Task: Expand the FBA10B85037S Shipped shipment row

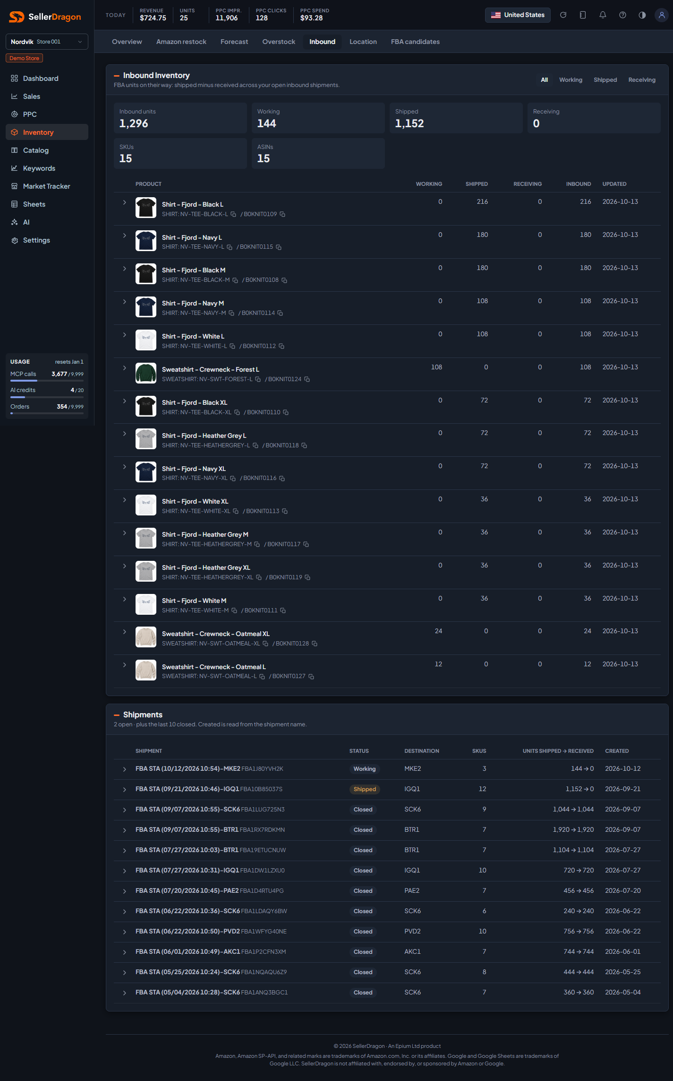Action: tap(125, 790)
